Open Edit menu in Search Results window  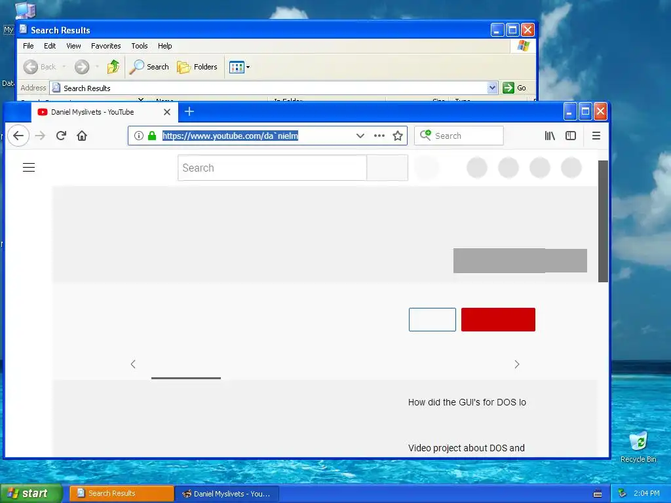coord(50,46)
